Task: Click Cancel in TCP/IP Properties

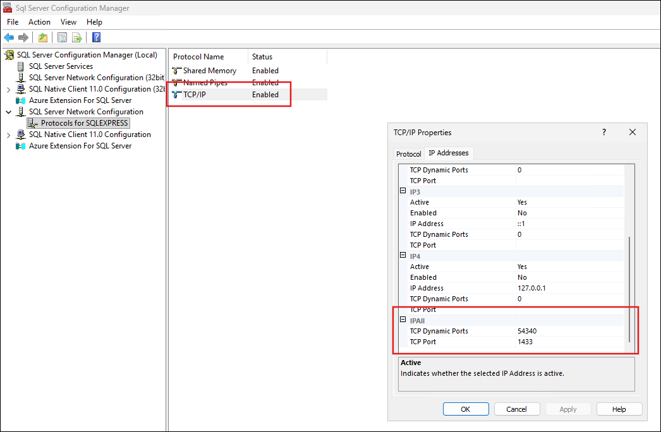Action: 517,409
